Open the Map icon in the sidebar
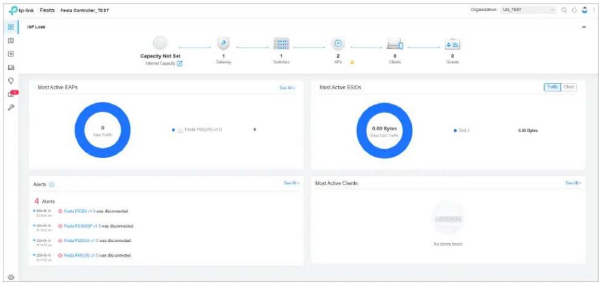Viewport: 599px width, 283px height. pos(10,41)
